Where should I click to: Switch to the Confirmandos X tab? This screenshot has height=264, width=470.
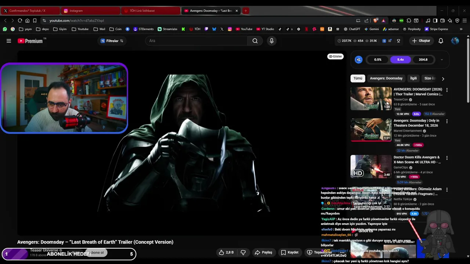click(x=30, y=11)
